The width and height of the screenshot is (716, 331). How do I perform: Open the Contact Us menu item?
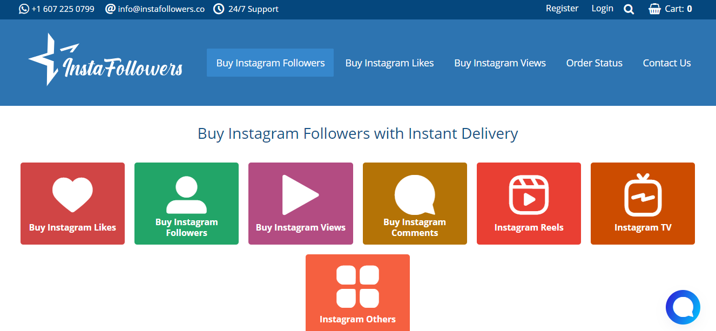click(666, 63)
